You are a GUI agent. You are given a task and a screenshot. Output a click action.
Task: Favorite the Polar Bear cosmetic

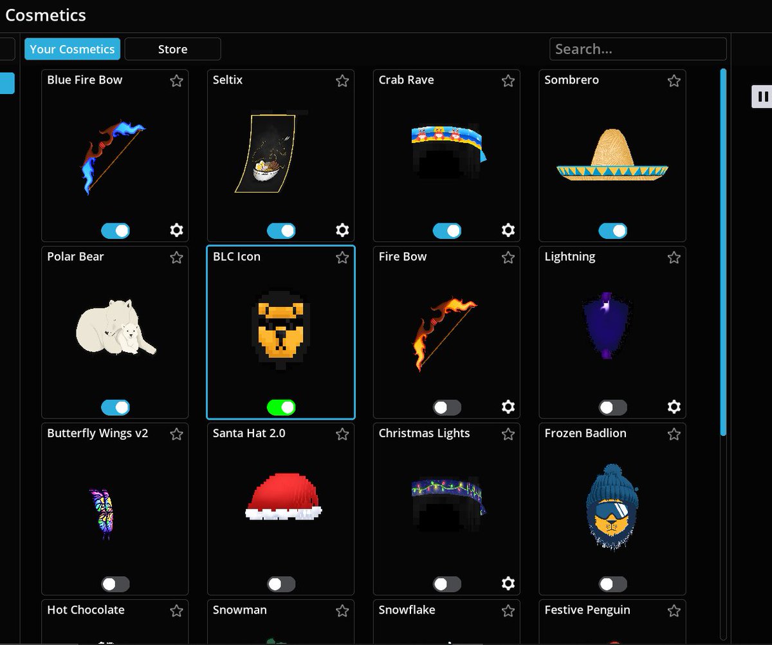[177, 257]
